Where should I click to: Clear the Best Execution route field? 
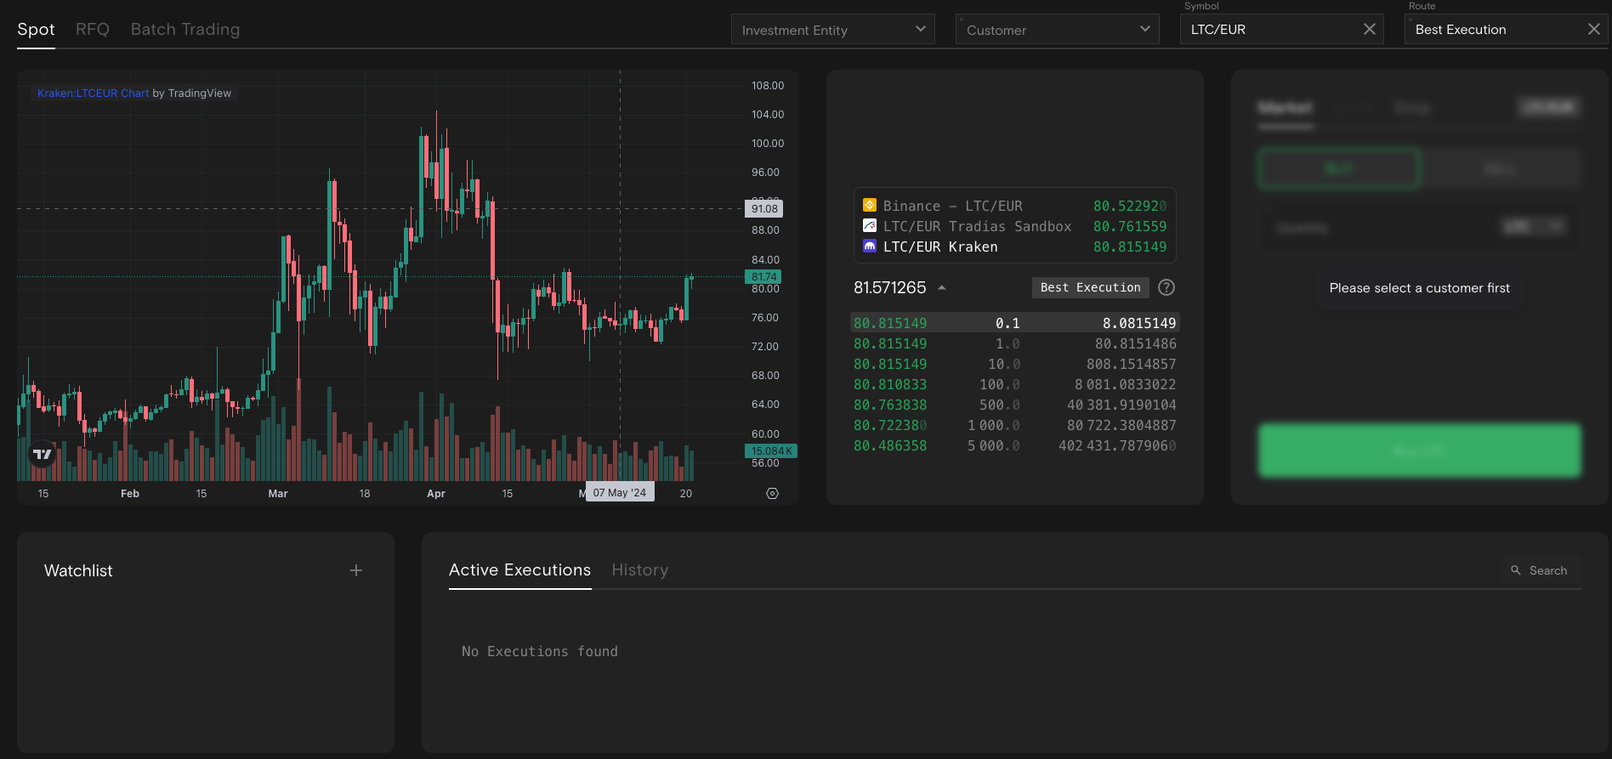point(1593,29)
